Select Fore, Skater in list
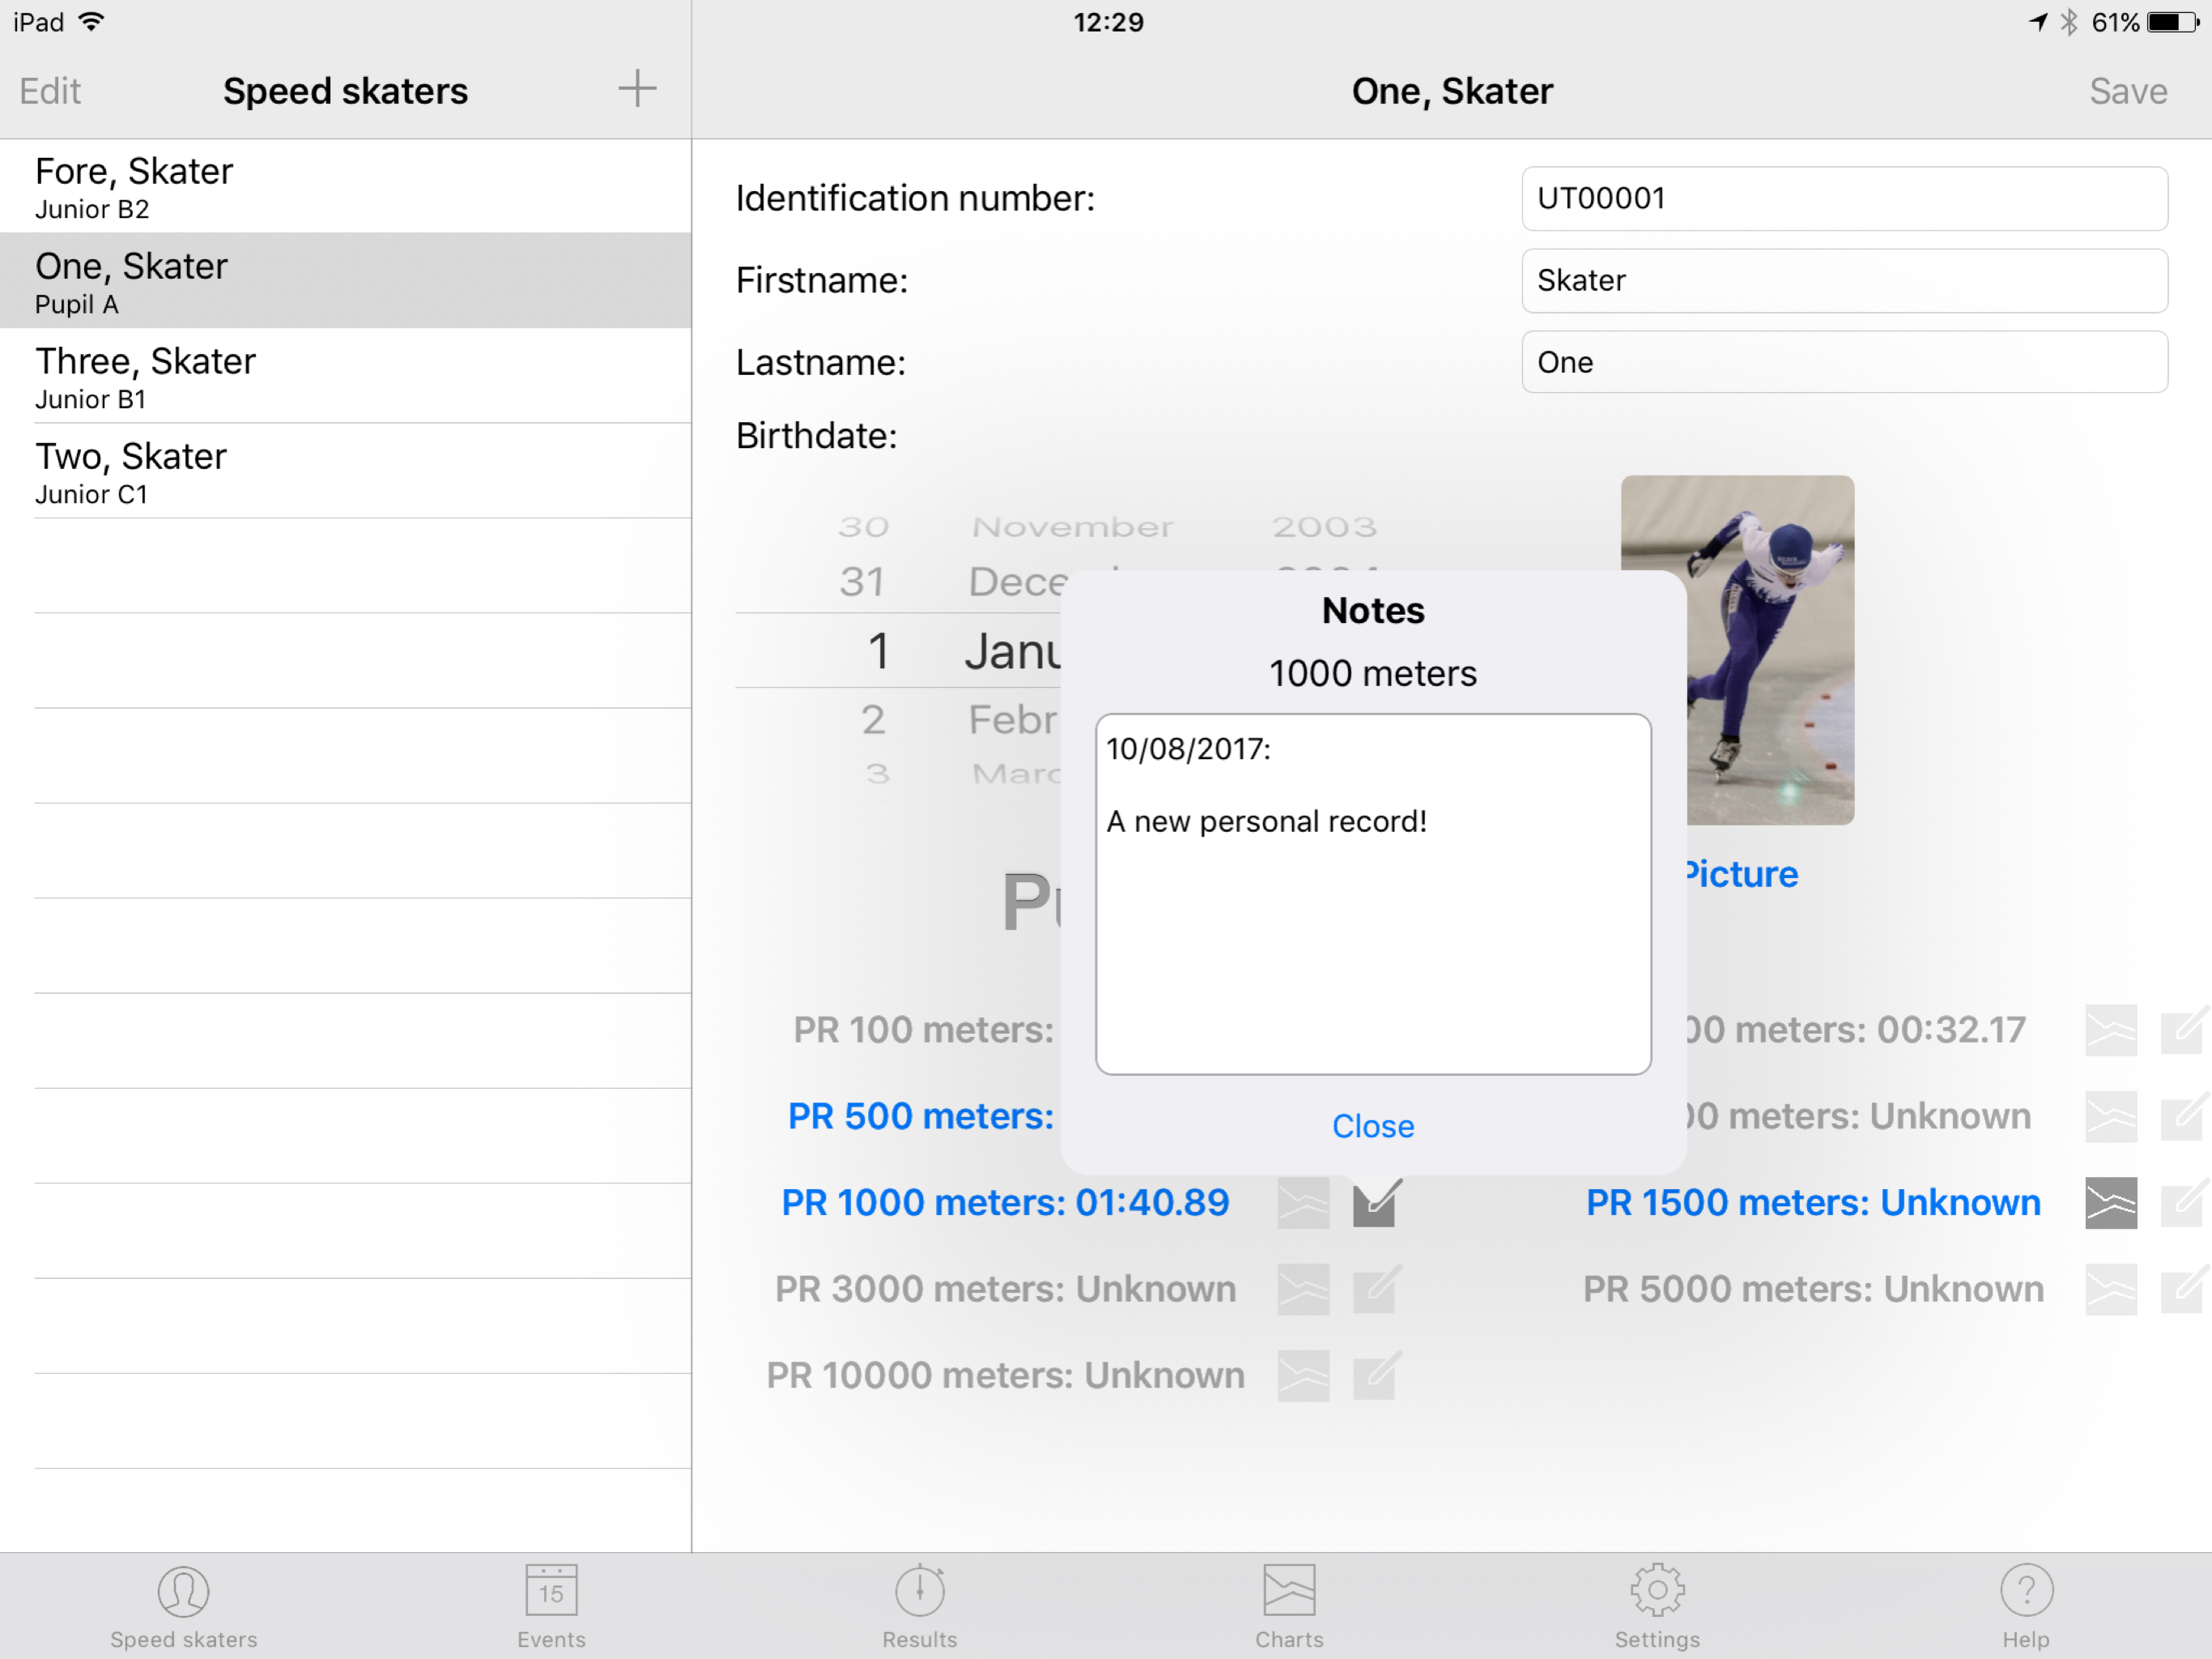2212x1659 pixels. click(x=345, y=186)
